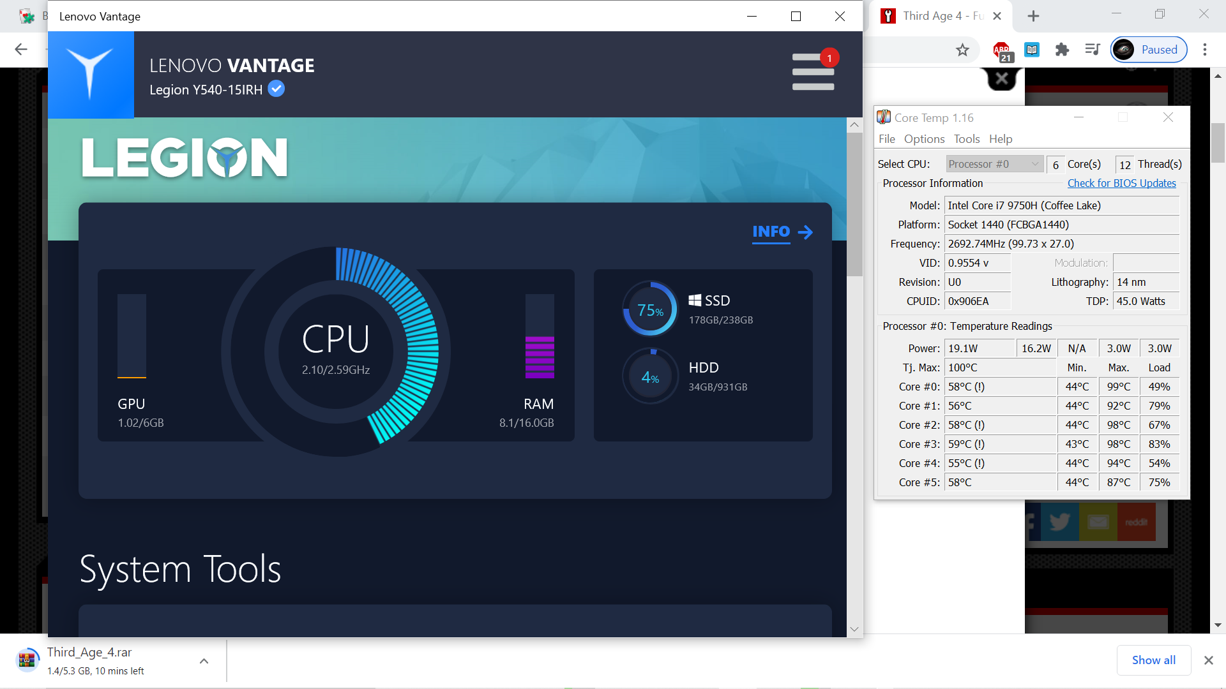Click the Core #0 temperature 58°C (!)
Screen dimensions: 1226x689
click(x=1000, y=387)
